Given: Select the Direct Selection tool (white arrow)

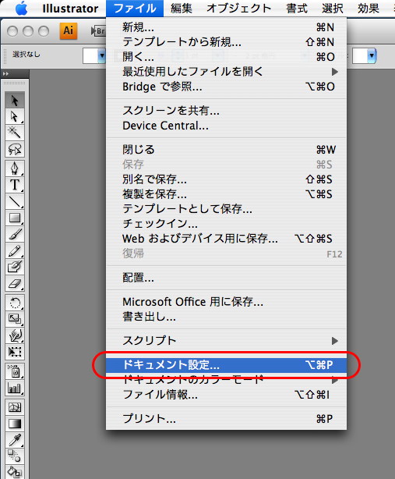Looking at the screenshot, I should pyautogui.click(x=15, y=116).
